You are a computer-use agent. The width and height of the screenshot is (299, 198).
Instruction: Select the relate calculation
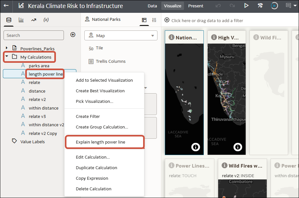tap(34, 82)
